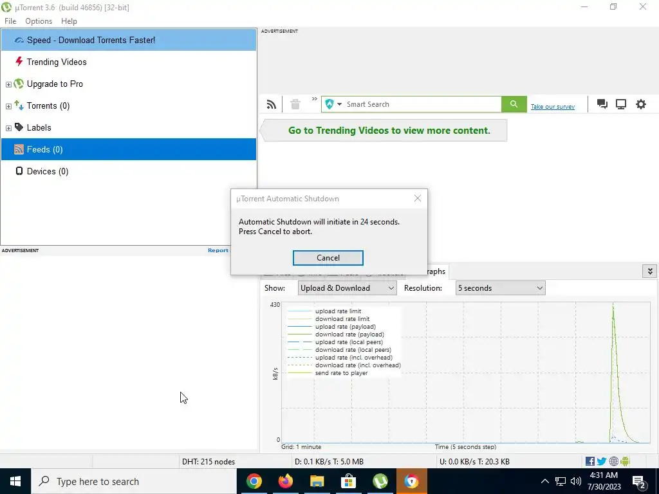Open the Upload & Download show dropdown
The image size is (659, 494).
coord(347,288)
